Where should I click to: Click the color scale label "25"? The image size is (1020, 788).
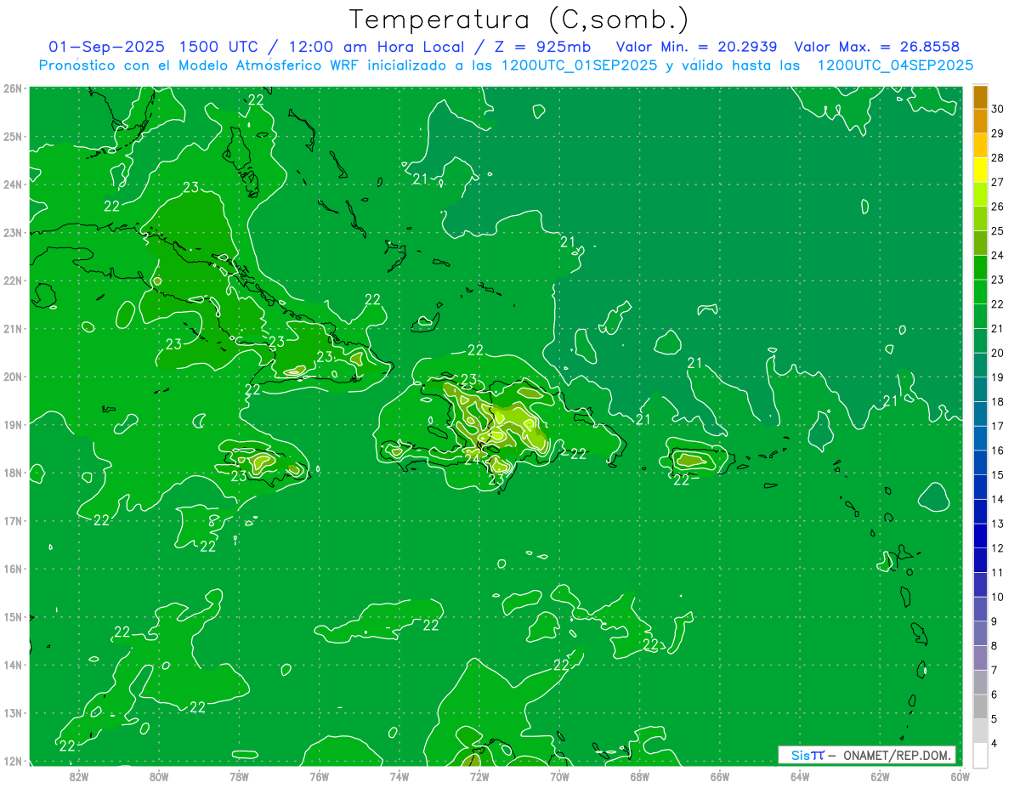point(997,230)
